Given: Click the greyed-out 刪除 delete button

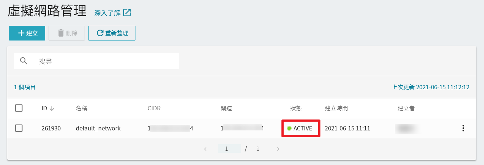Looking at the screenshot, I should 67,33.
